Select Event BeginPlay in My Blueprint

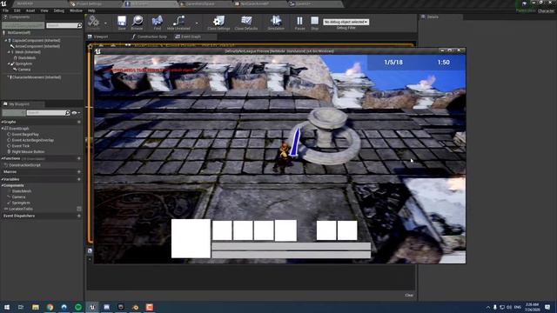point(25,135)
